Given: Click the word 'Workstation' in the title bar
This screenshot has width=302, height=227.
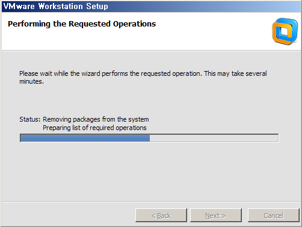Looking at the screenshot, I should [61, 6].
